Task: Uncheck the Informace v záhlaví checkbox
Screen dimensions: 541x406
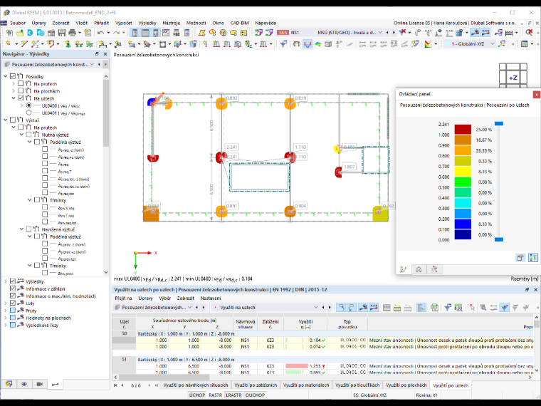Action: pyautogui.click(x=13, y=288)
